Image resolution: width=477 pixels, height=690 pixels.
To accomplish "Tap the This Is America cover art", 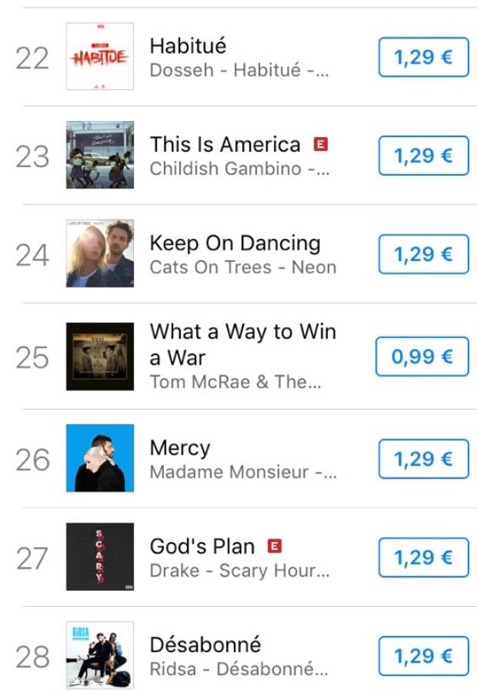I will [x=100, y=155].
